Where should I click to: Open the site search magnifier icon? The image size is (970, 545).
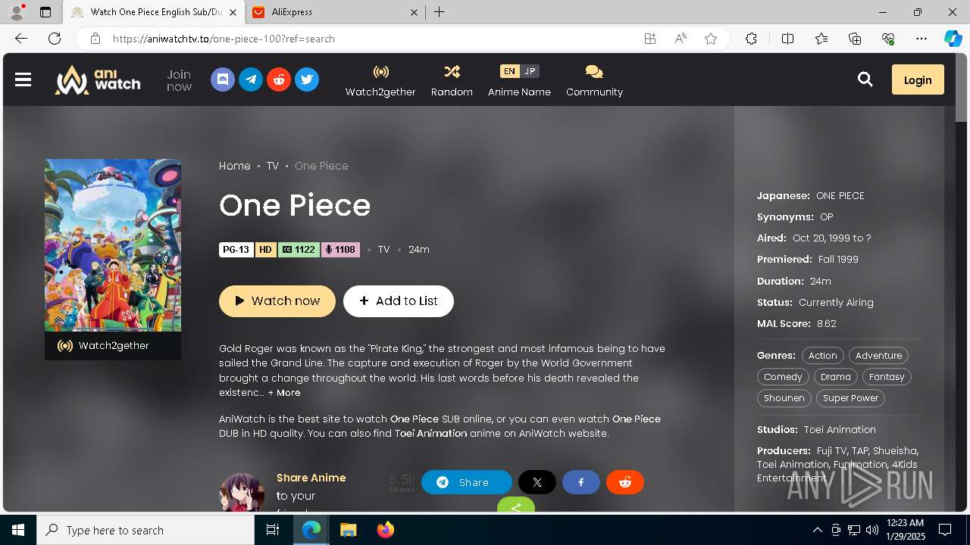[x=865, y=79]
